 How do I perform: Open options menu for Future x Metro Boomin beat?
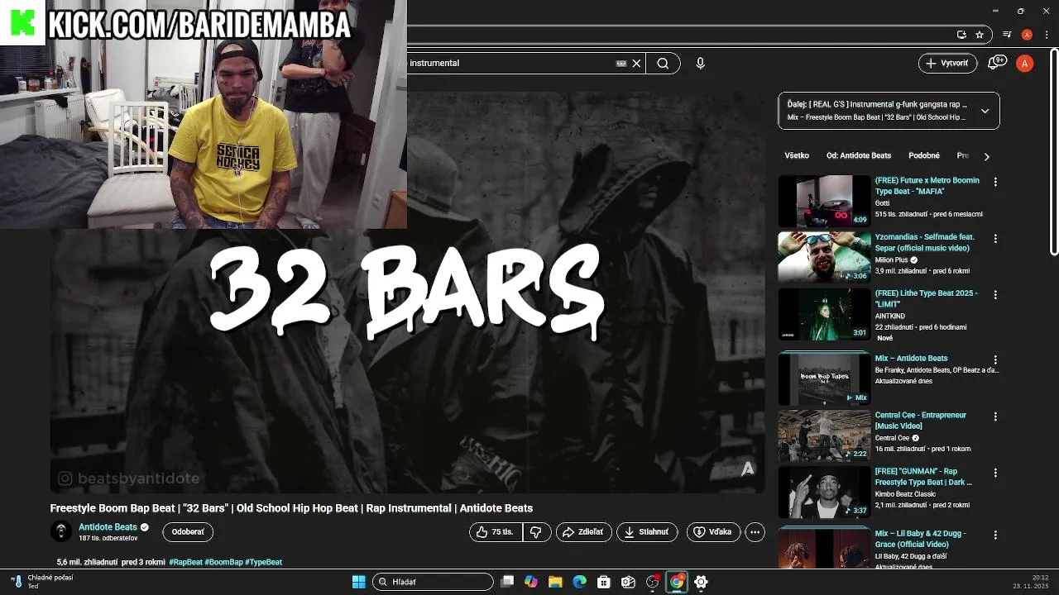(x=995, y=182)
